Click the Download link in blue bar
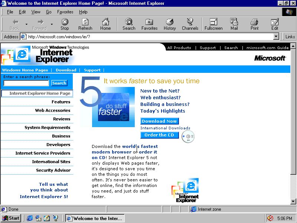Image resolution: width=297 pixels, height=223 pixels. 66,70
